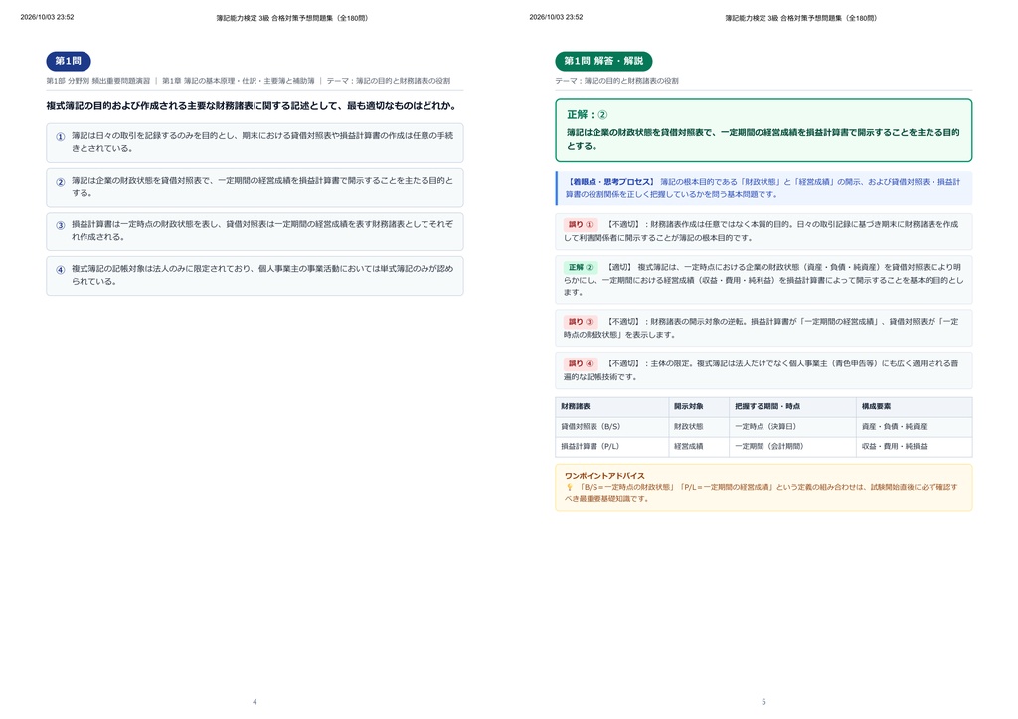
Task: Click breadcrumb 第1章 簿記の基本原理・仕訳・主要簿と補助簿
Action: coord(239,81)
